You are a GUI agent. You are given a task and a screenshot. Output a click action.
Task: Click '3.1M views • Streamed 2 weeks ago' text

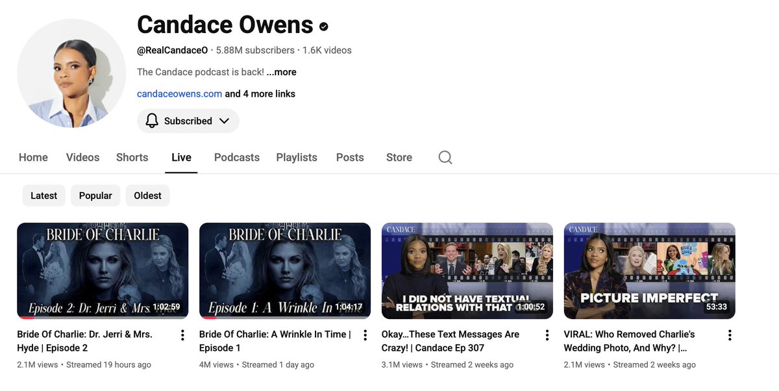click(x=447, y=364)
